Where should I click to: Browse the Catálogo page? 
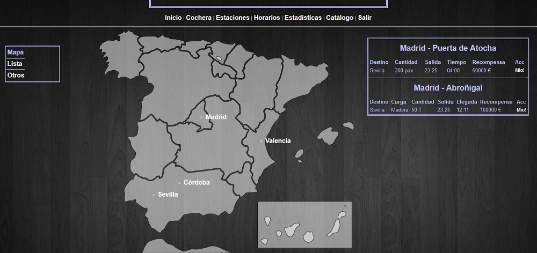pyautogui.click(x=340, y=18)
